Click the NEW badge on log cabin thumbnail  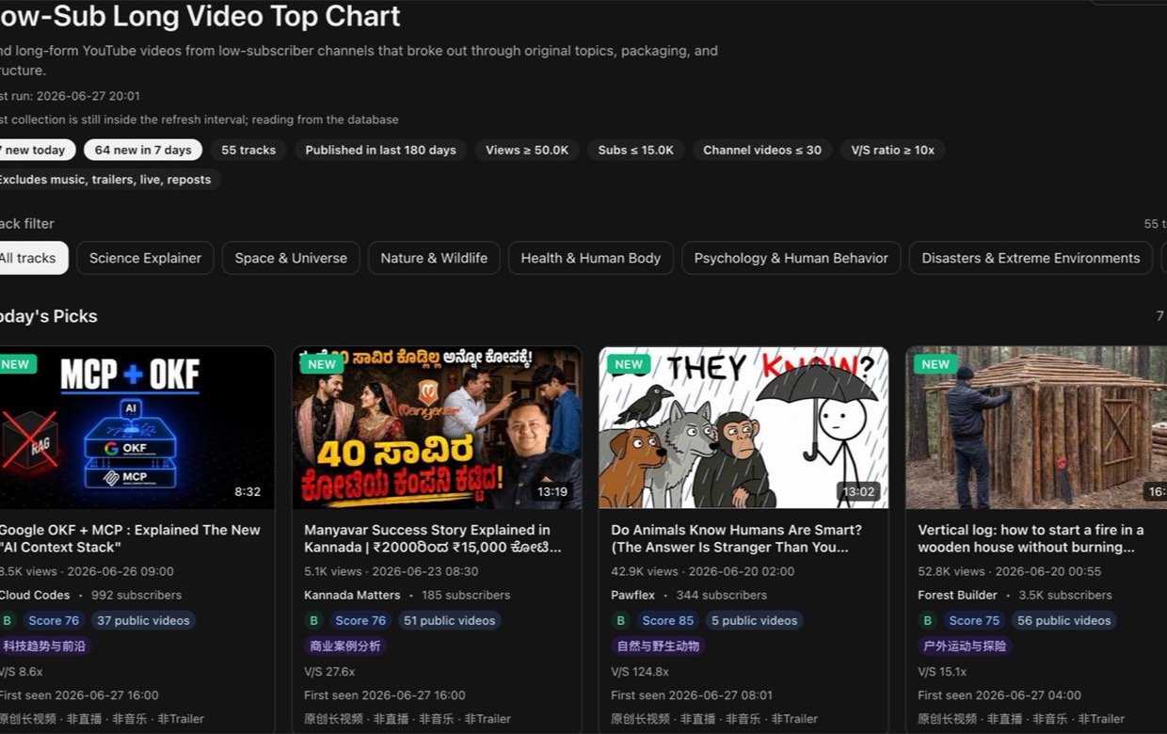tap(935, 364)
